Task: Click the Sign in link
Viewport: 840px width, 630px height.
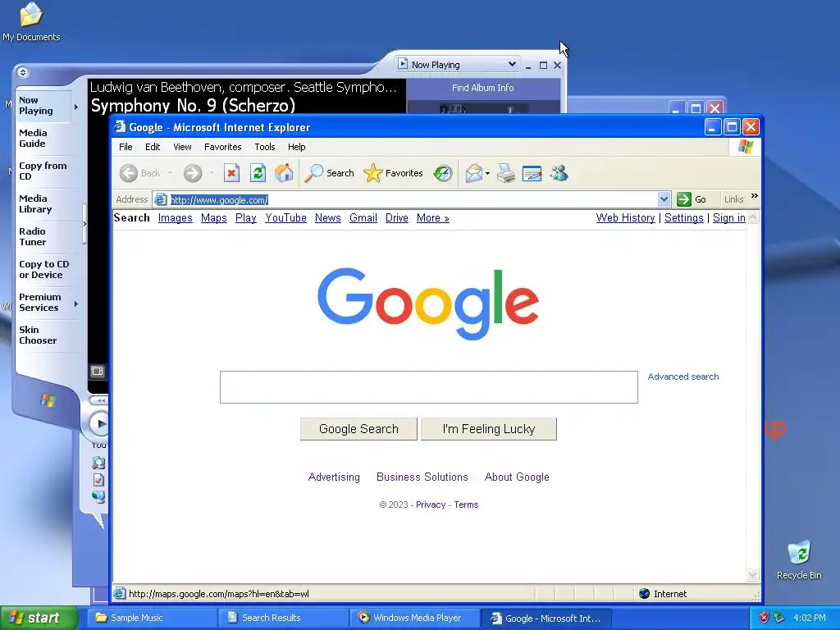Action: coord(728,218)
